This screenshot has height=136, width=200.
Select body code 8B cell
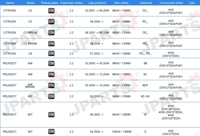click(x=146, y=63)
